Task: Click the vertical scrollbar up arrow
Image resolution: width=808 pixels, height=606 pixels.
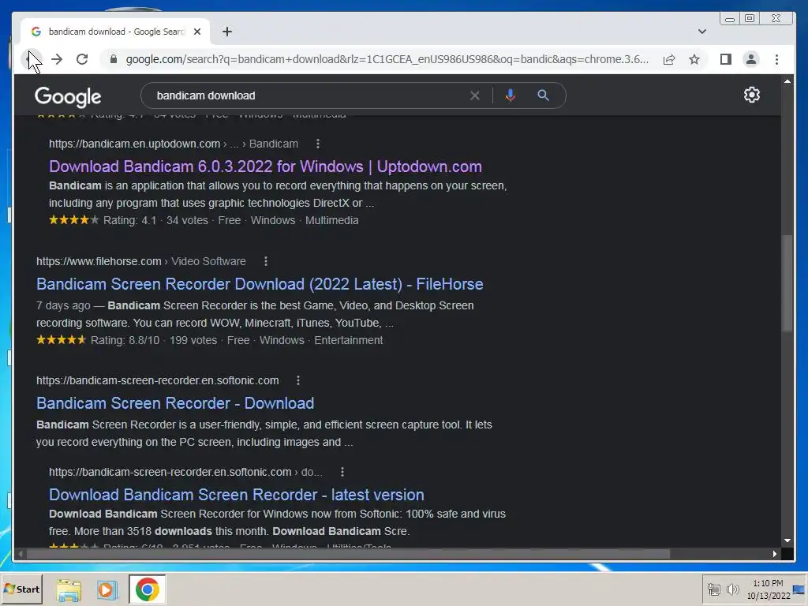Action: coord(787,81)
